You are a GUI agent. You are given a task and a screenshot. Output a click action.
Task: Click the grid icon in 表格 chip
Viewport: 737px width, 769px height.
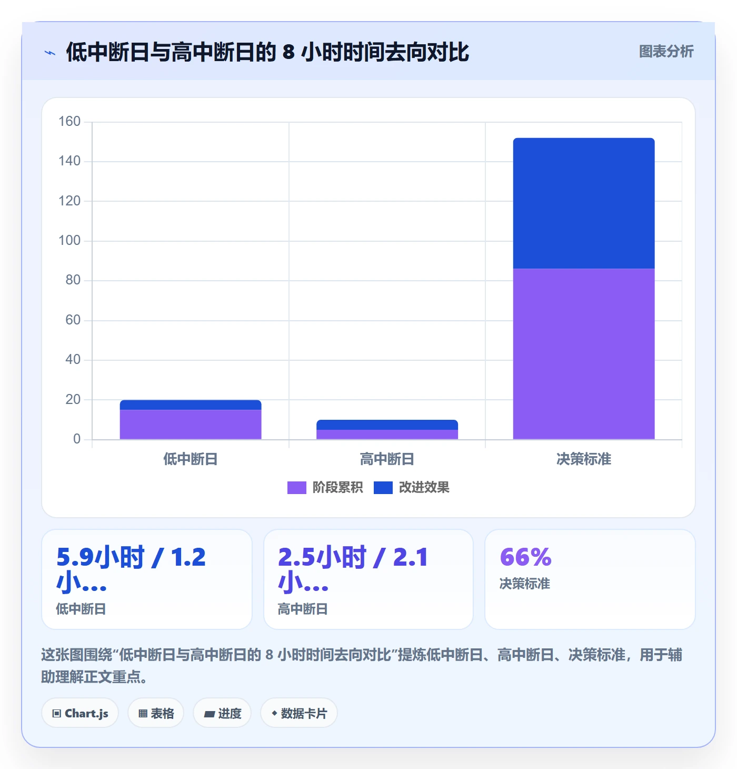143,714
